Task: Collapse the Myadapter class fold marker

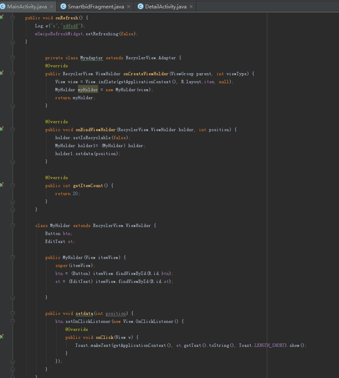Action: pos(13,58)
